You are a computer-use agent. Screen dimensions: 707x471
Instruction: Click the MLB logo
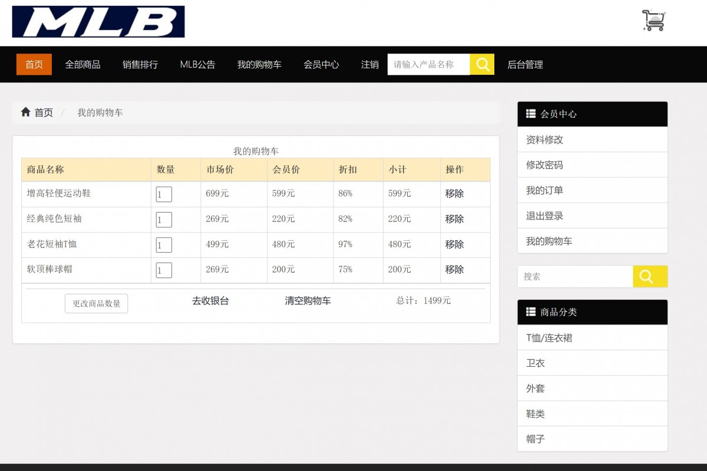click(x=98, y=22)
